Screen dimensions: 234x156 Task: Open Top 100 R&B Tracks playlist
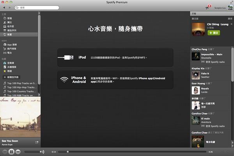click(x=19, y=95)
